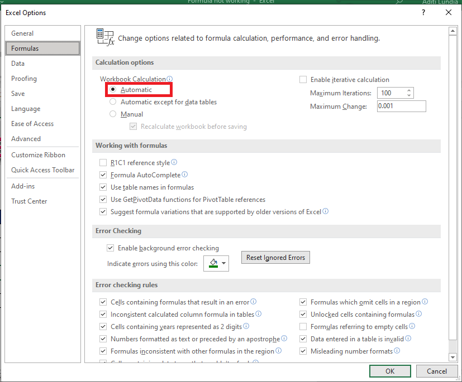Choose Automatic except for data tables

[113, 101]
